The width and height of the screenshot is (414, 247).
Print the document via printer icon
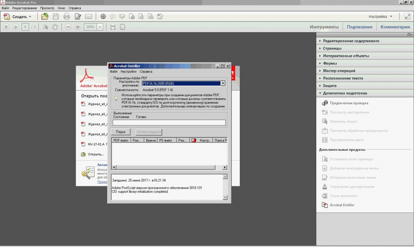pyautogui.click(x=67, y=17)
